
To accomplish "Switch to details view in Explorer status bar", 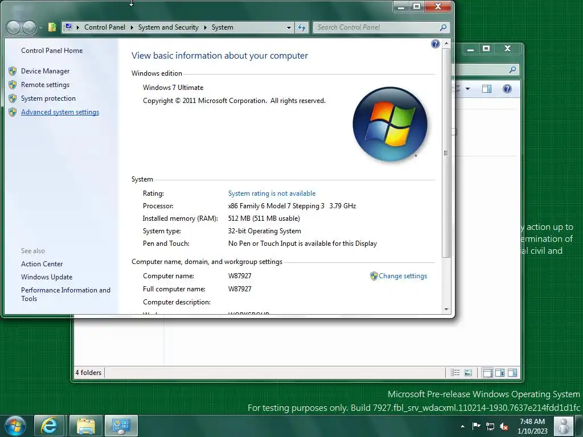I will (455, 373).
